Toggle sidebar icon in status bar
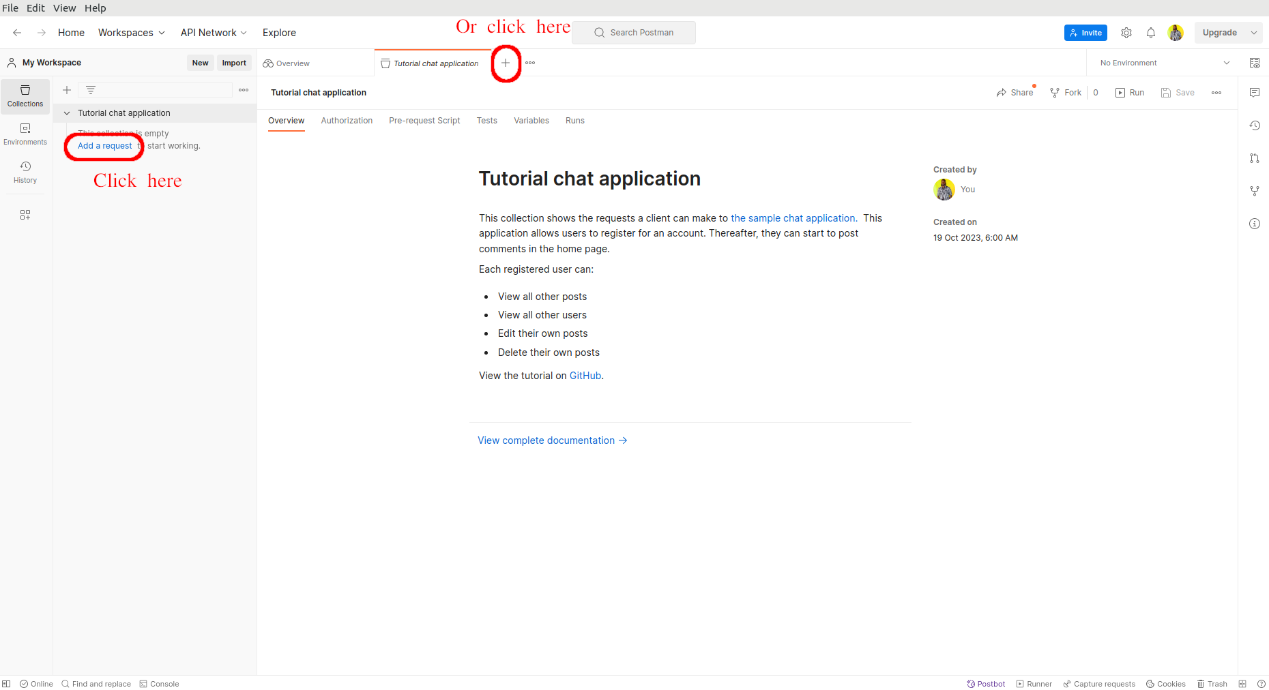 coord(6,684)
